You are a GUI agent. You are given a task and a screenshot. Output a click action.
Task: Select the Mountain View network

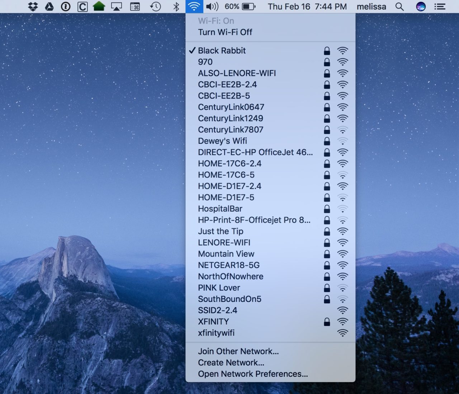270,254
